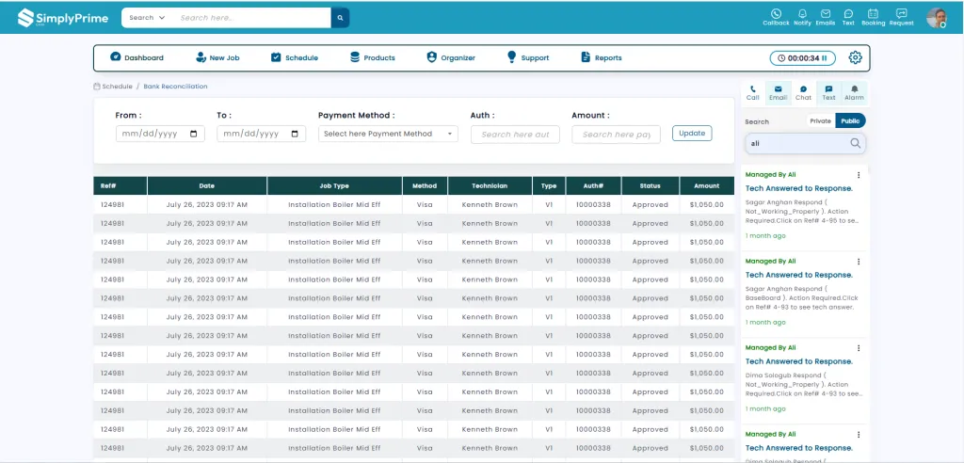Focus the To date field

(262, 134)
